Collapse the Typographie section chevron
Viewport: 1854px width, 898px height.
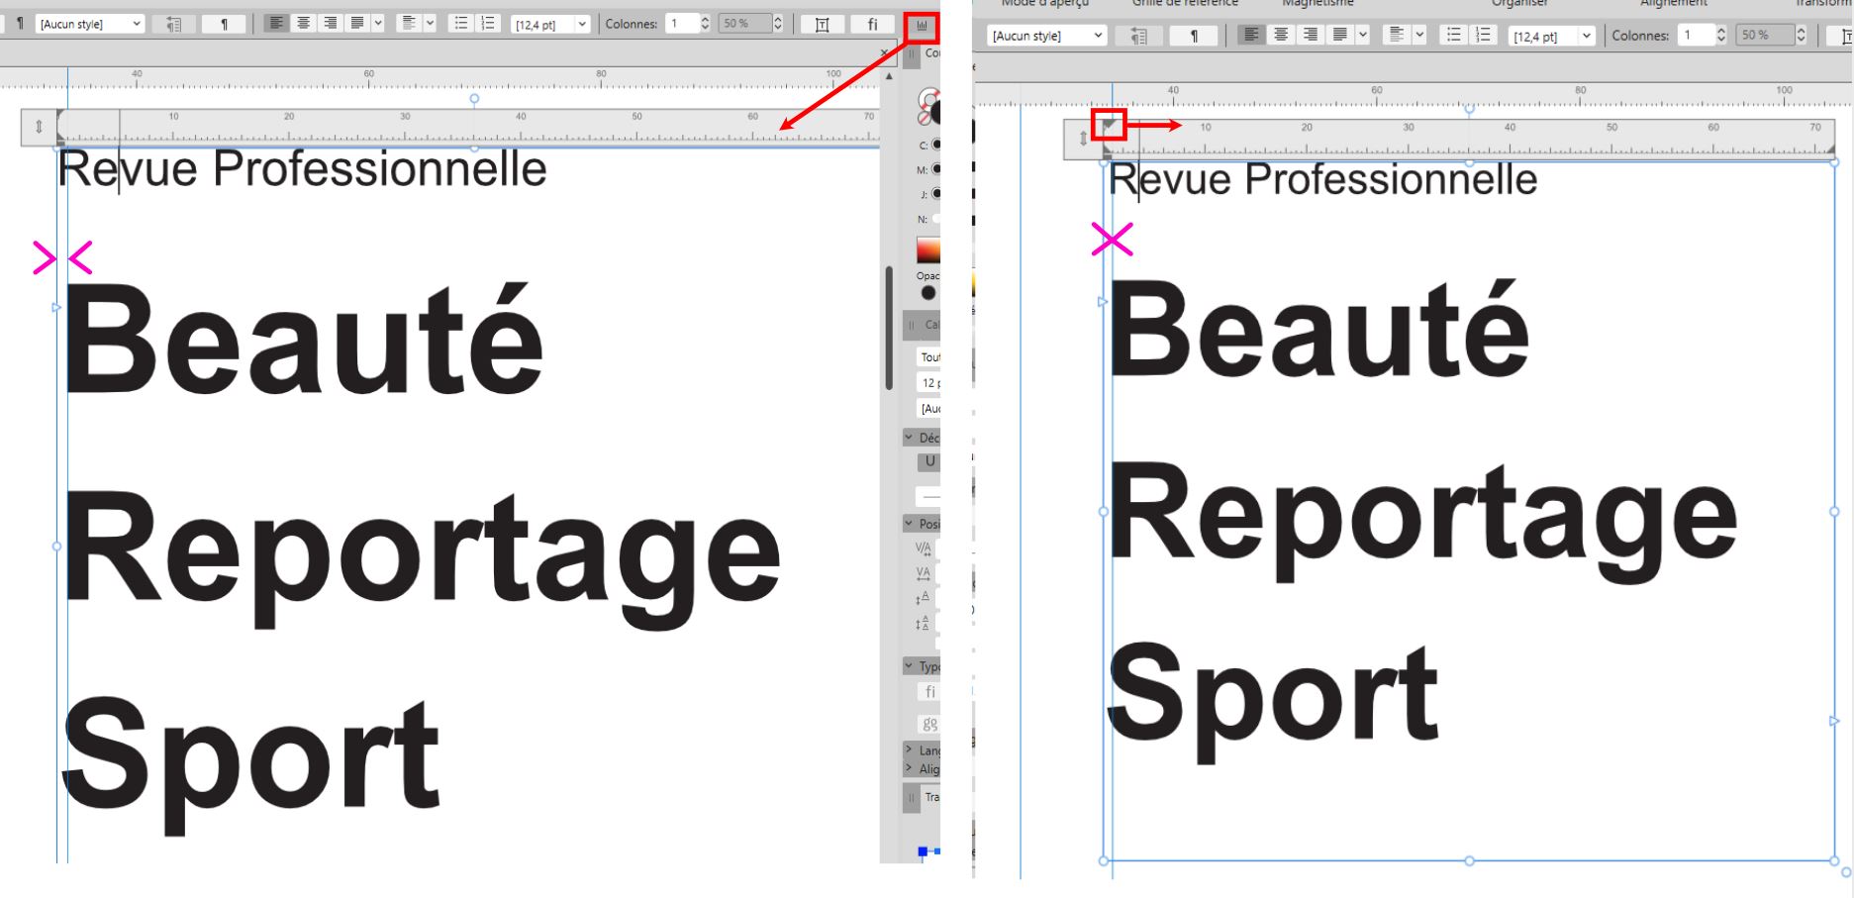click(x=909, y=665)
